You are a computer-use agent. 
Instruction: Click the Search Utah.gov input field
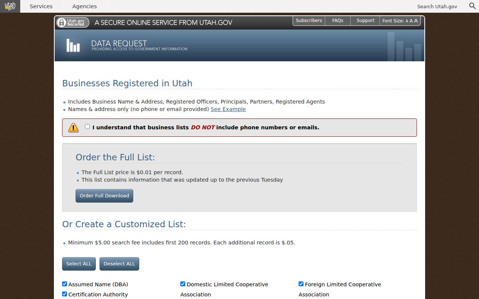437,6
